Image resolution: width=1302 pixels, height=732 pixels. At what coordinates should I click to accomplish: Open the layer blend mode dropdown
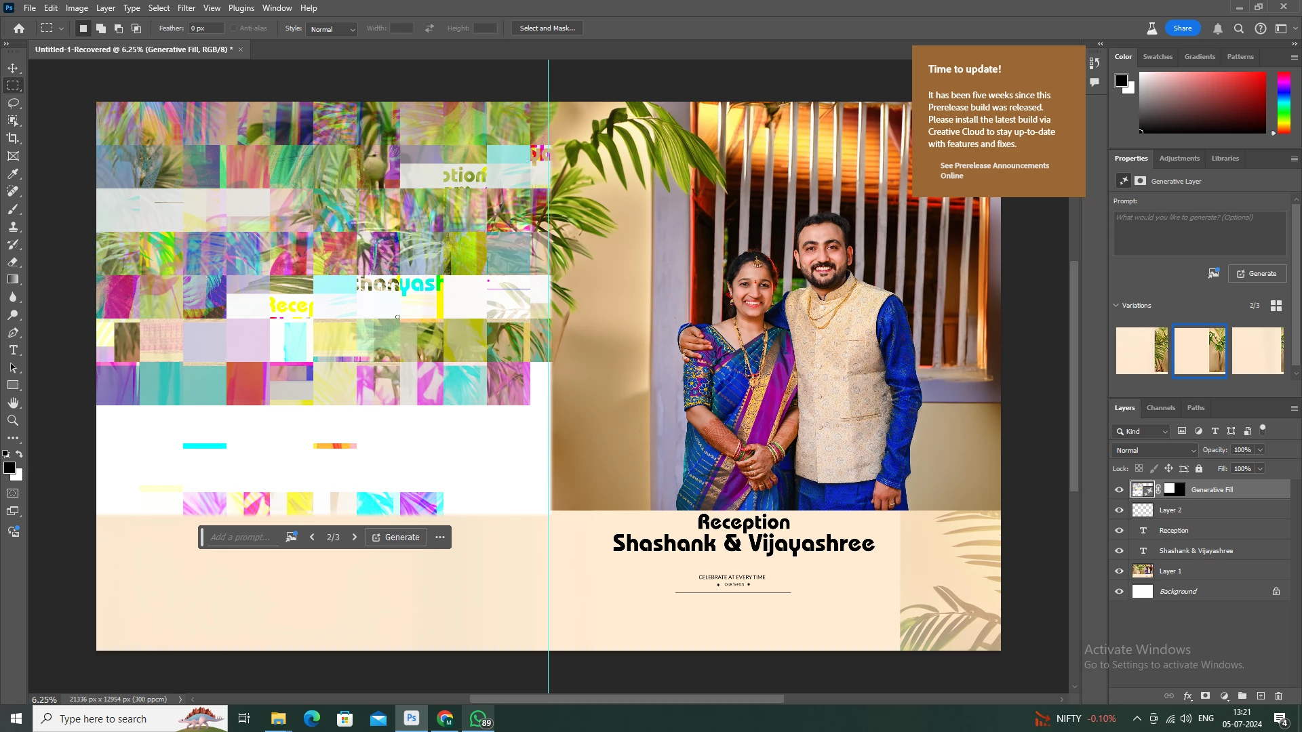pos(1154,451)
